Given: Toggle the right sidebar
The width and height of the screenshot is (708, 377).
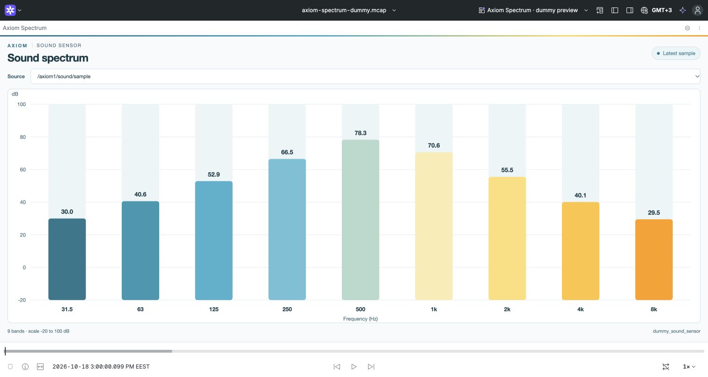Looking at the screenshot, I should [x=630, y=10].
